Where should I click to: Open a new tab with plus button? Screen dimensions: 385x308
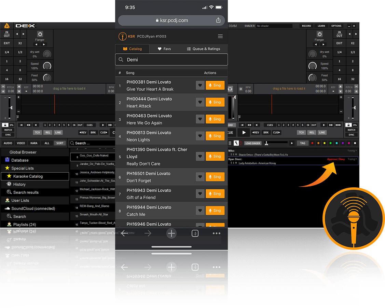[x=171, y=233]
